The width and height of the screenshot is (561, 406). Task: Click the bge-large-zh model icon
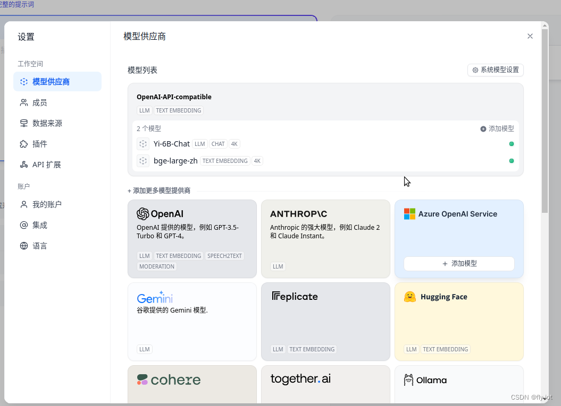click(143, 161)
